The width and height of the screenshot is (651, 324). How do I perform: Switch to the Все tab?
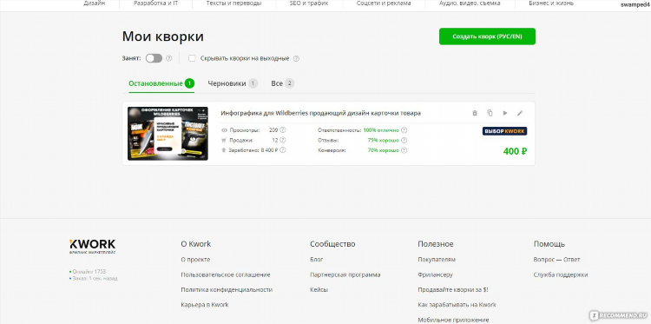tap(282, 83)
